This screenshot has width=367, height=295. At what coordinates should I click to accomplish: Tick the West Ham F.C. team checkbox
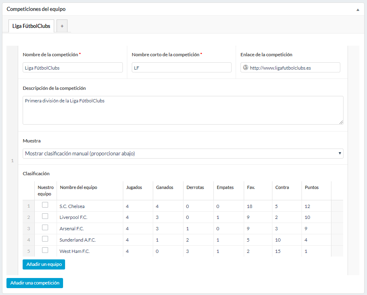[45, 250]
